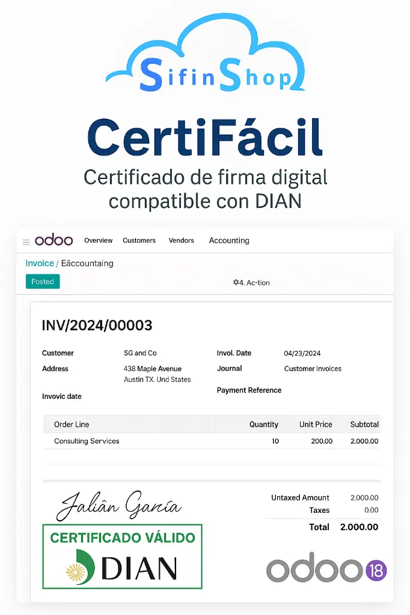Image resolution: width=410 pixels, height=615 pixels.
Task: Click the Subtotal column header
Action: [x=364, y=425]
